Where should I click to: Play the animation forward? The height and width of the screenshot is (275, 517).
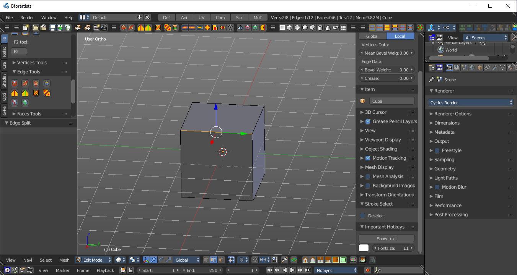[292, 270]
